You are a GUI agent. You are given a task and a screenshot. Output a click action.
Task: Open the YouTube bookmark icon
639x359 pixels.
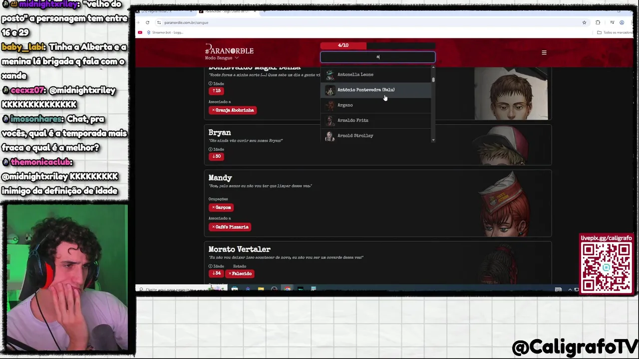[x=140, y=32]
